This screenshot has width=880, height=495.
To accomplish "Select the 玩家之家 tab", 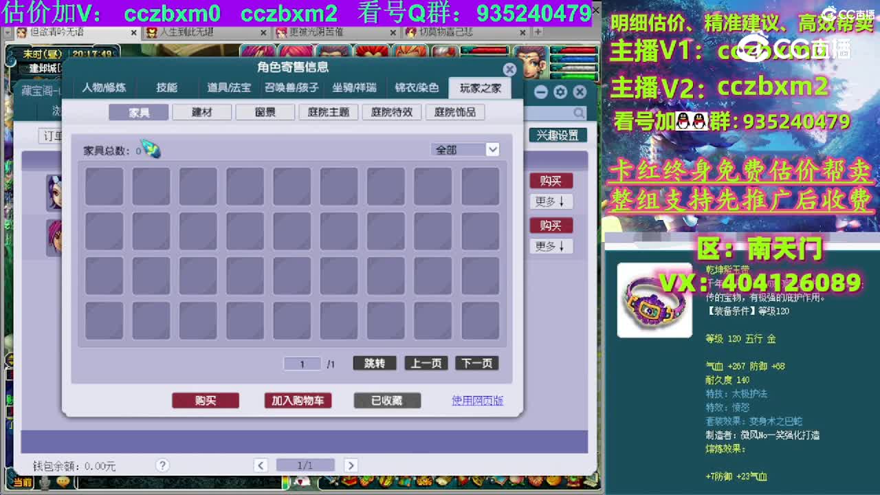I will point(481,87).
